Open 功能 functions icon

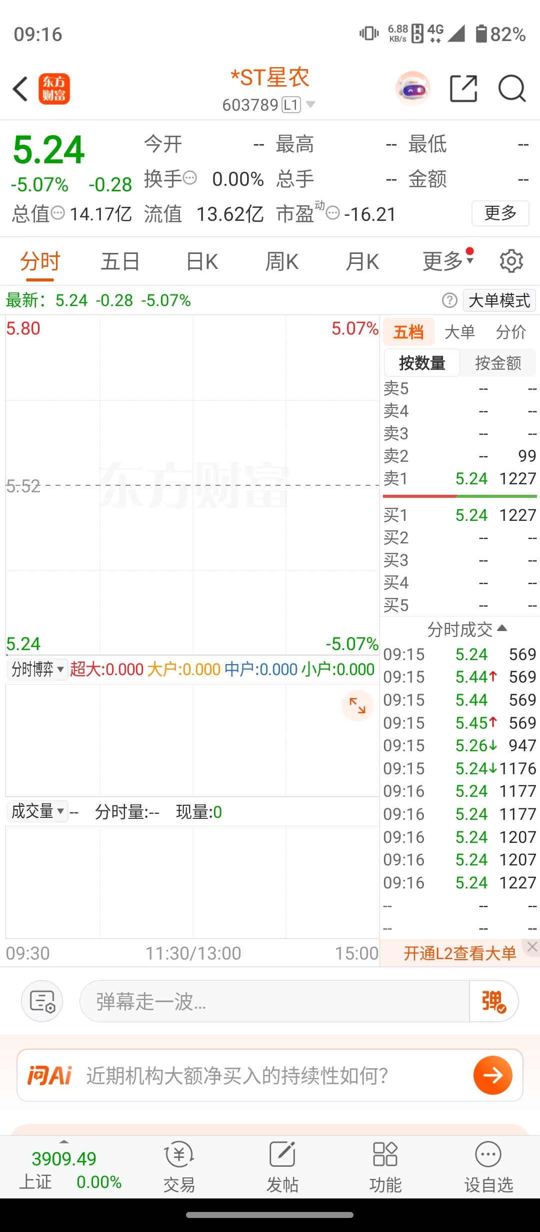click(x=385, y=1168)
